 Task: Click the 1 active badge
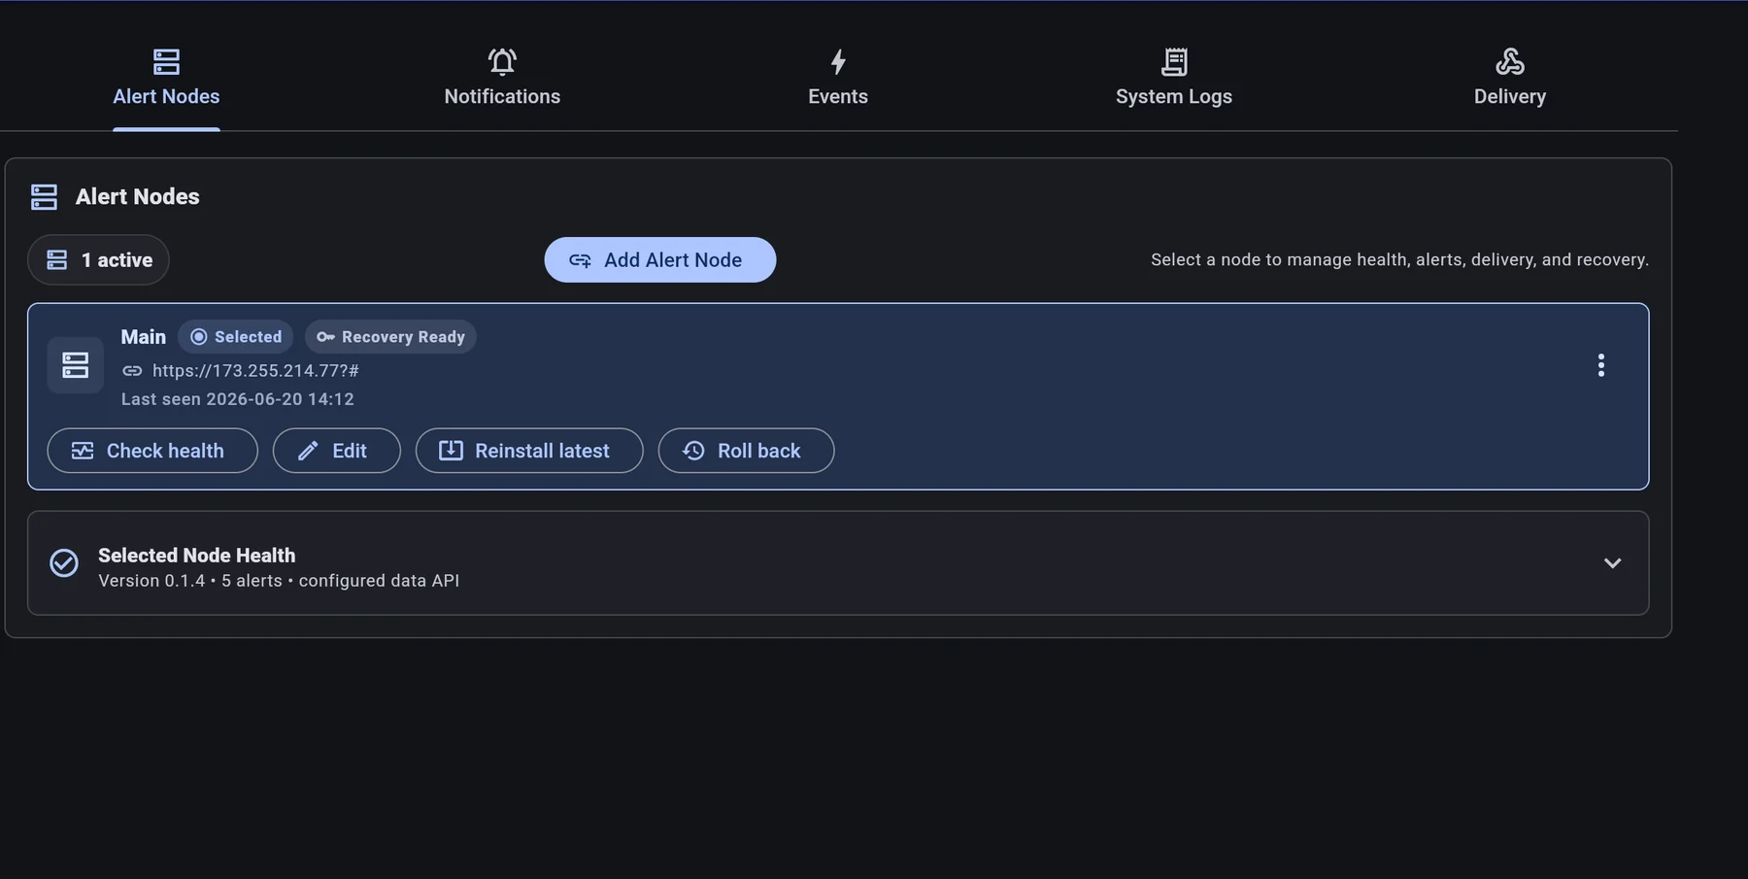[98, 259]
